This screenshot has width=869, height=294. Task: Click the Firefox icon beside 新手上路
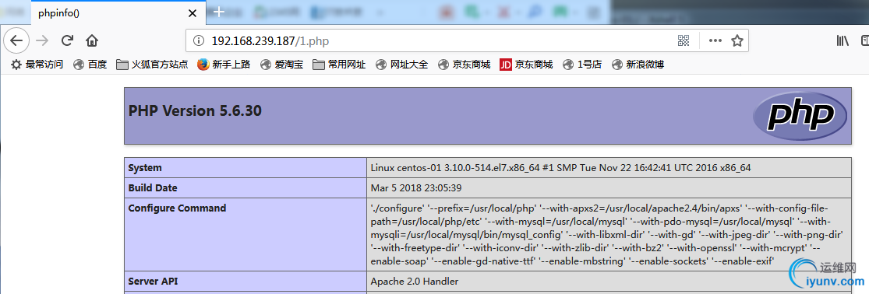203,65
